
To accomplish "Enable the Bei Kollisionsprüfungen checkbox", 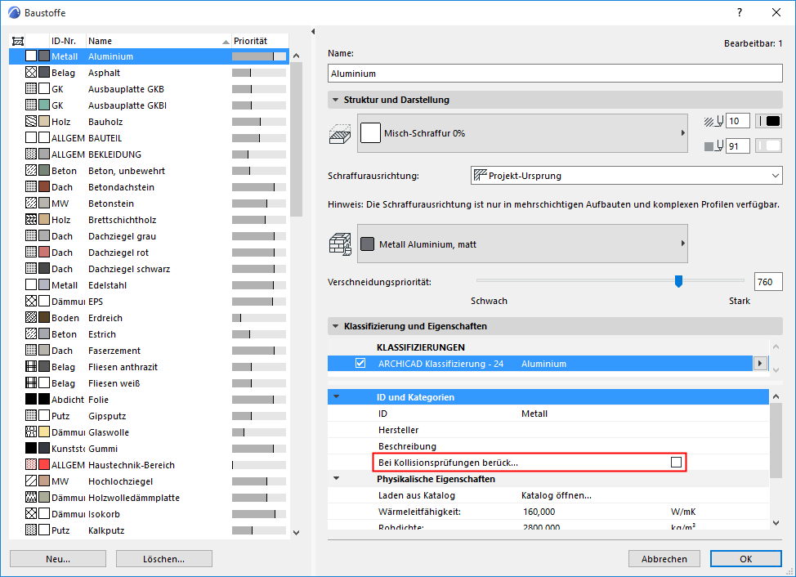I will click(676, 462).
